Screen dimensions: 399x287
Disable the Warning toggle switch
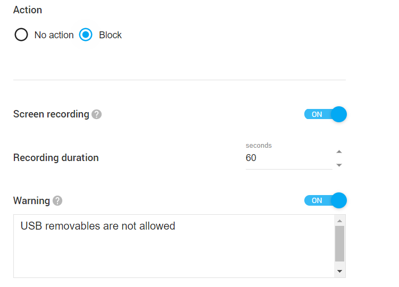(325, 200)
